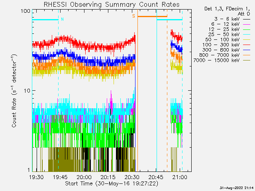Screen dimensions: 255x191
Task: Click the '3 - 6 keV' legend label
Action: (227, 19)
